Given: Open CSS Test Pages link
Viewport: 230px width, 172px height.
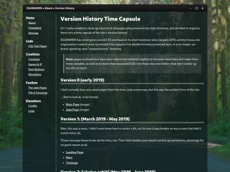Looking at the screenshot, I should 37,46.
